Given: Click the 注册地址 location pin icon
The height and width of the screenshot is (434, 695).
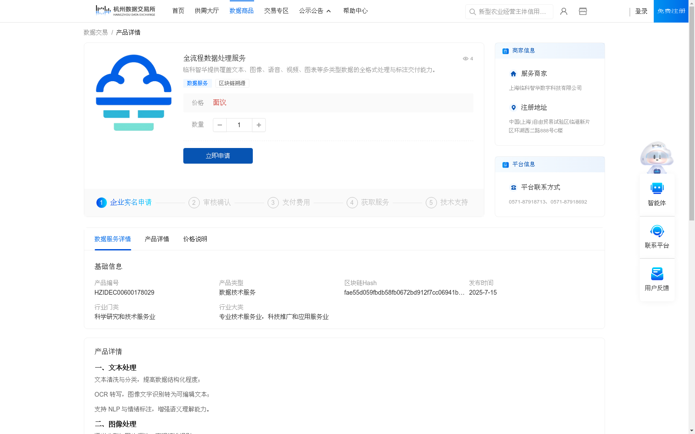Looking at the screenshot, I should coord(513,108).
